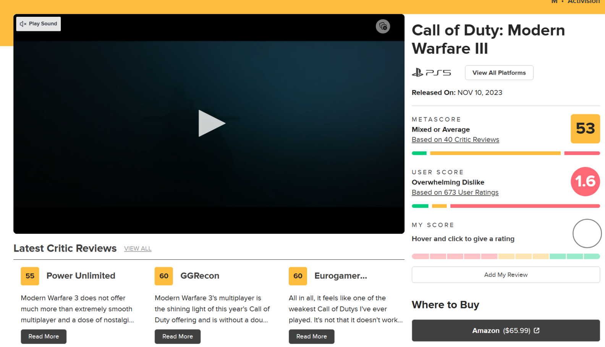605x347 pixels.
Task: Click the 1.6 user score badge
Action: (x=585, y=182)
